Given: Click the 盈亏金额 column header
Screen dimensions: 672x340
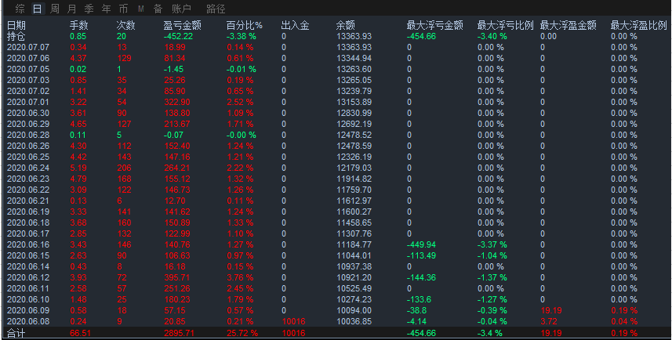Looking at the screenshot, I should (182, 26).
